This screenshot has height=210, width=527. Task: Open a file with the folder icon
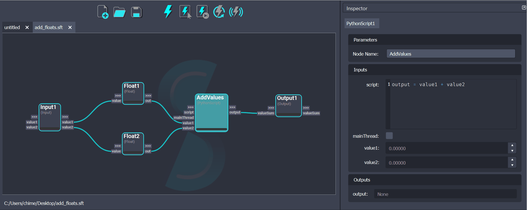[x=119, y=12]
